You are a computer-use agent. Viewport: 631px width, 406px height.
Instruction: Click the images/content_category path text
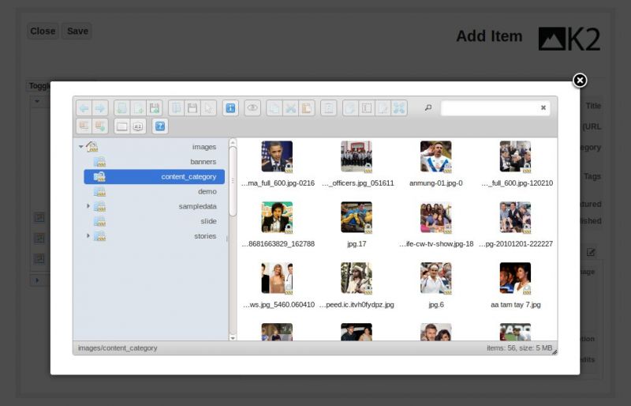(118, 348)
